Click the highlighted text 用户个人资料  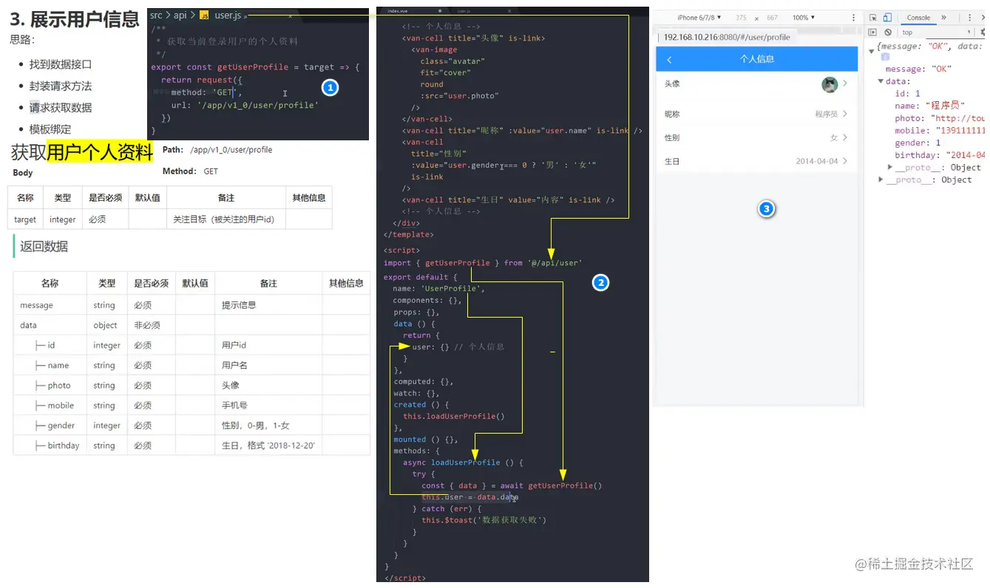pos(100,151)
